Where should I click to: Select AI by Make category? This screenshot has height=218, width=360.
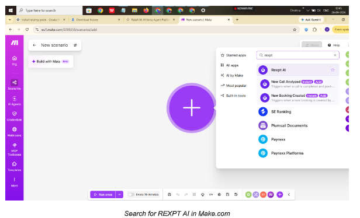tap(232, 75)
